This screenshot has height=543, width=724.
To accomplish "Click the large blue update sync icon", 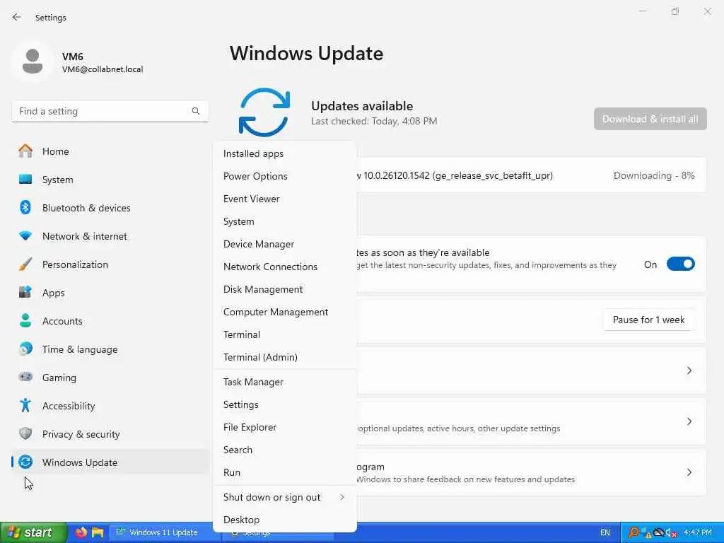I will click(264, 112).
